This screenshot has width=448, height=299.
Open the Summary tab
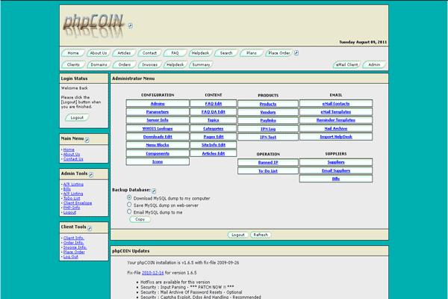pos(201,65)
